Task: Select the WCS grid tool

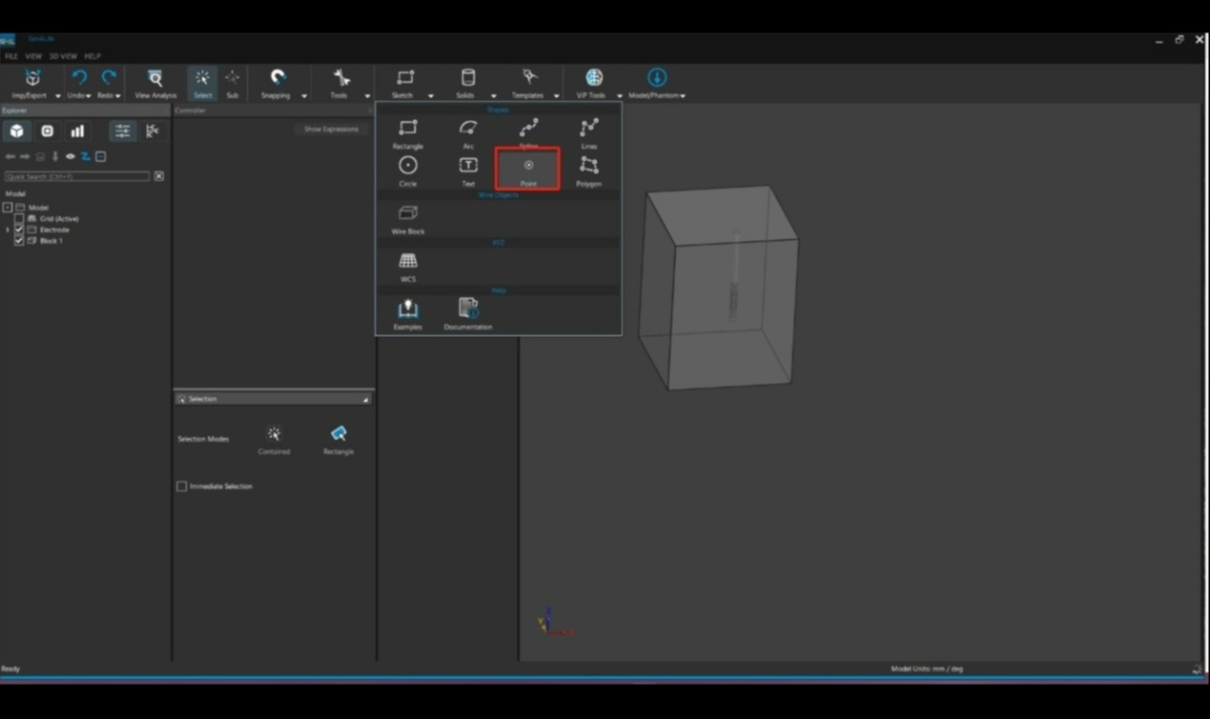Action: [x=408, y=266]
